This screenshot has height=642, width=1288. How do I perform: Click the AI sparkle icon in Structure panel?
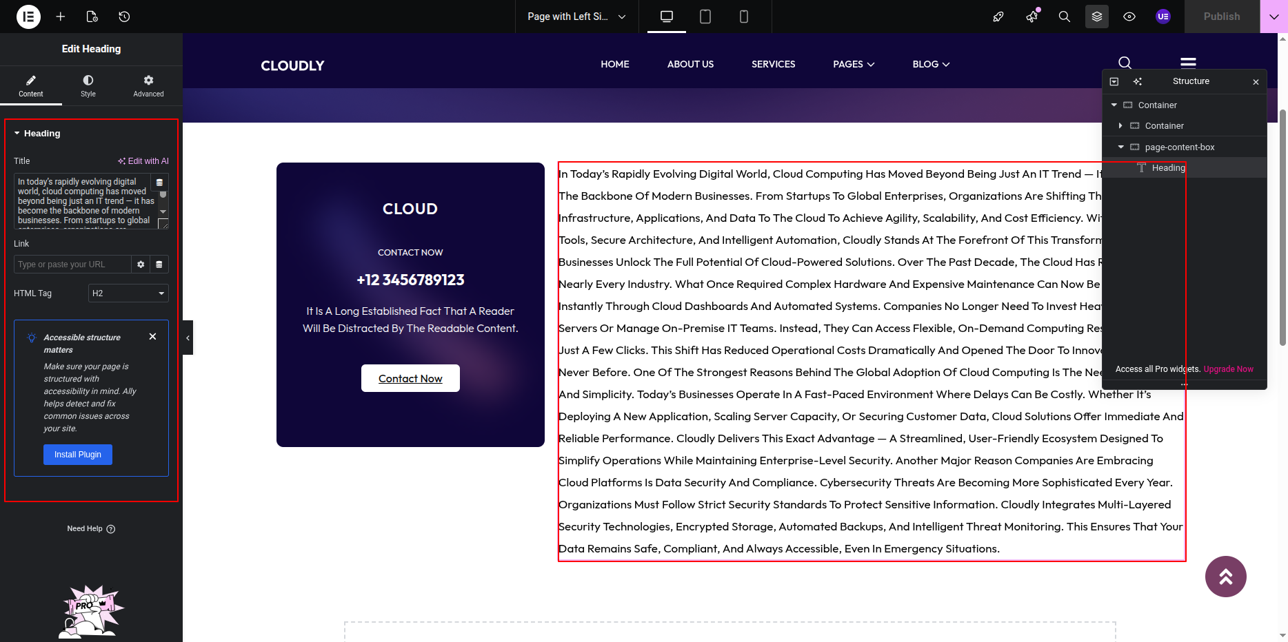[1138, 81]
